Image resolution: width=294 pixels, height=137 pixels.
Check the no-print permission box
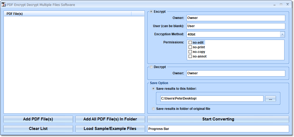coord(190,47)
